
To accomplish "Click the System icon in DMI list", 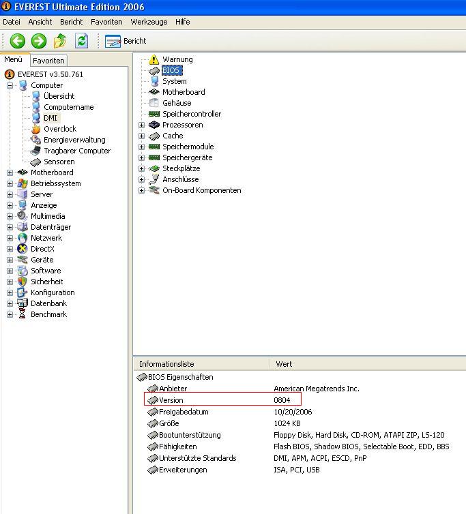I will tap(155, 81).
